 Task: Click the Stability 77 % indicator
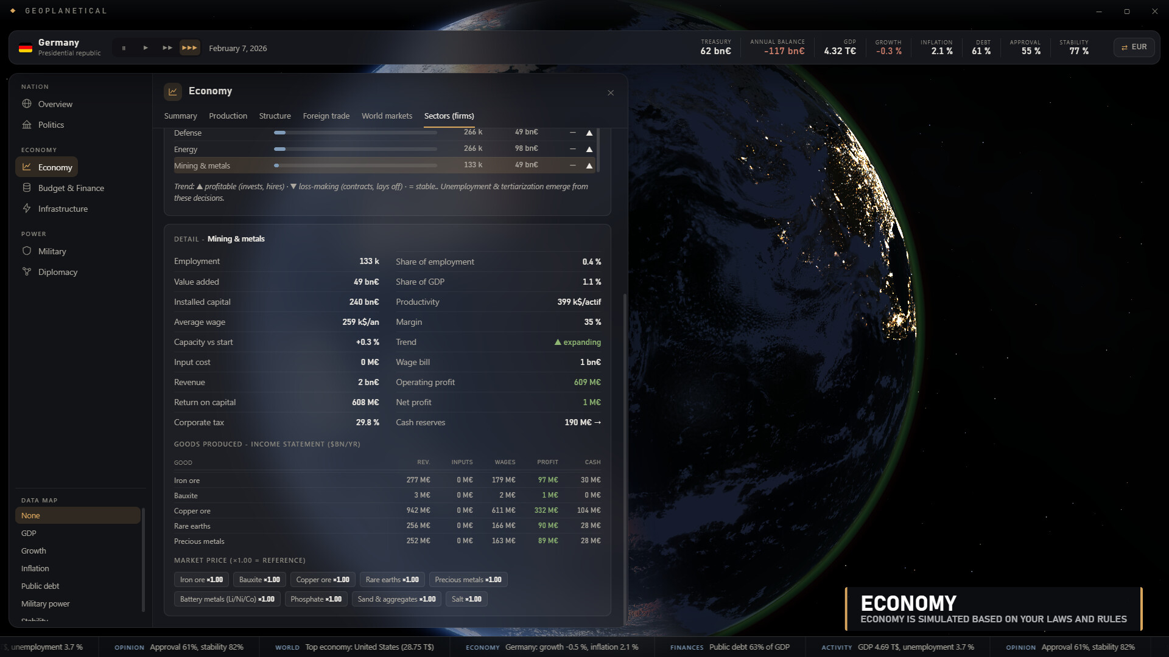click(x=1074, y=47)
